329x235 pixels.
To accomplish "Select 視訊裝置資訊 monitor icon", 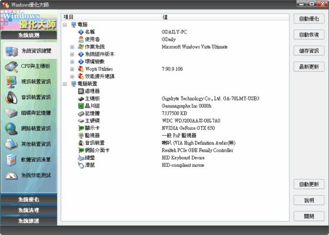I will tap(11, 82).
